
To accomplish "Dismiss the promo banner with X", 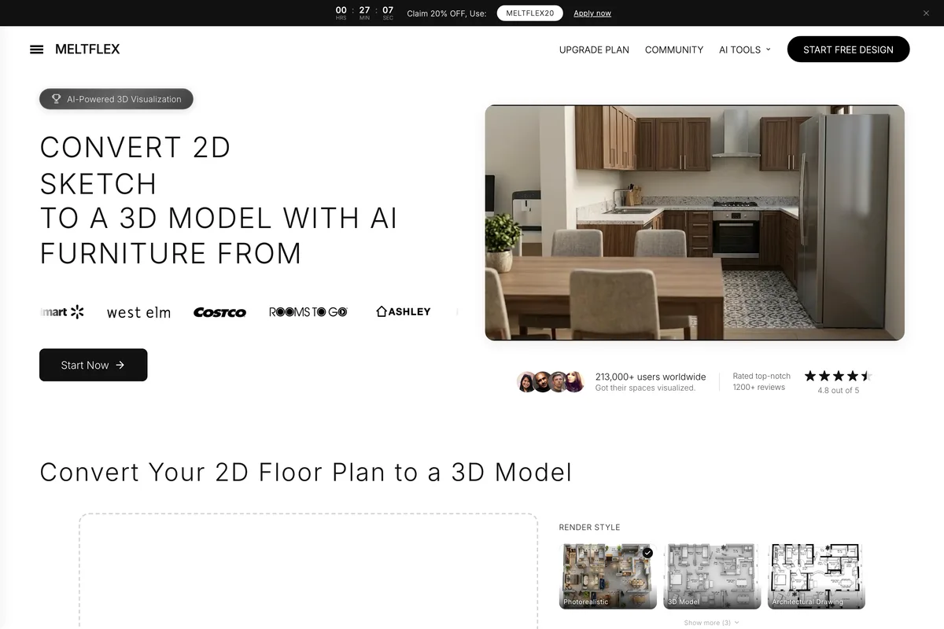I will click(x=926, y=13).
